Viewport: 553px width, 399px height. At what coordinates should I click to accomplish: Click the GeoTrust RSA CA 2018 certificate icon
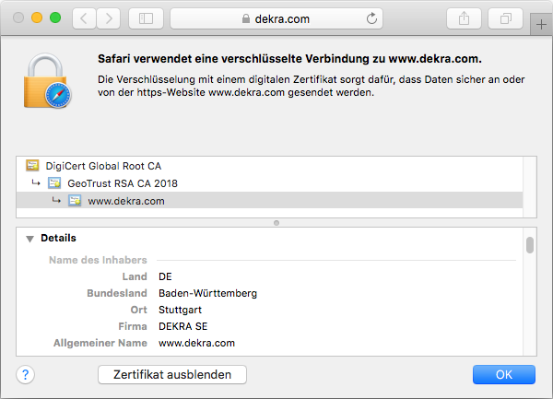tap(54, 183)
